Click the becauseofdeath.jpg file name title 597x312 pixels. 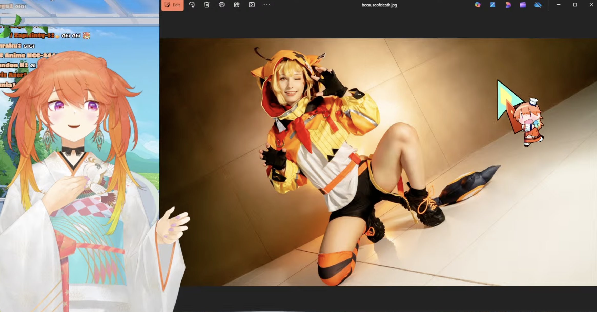pyautogui.click(x=379, y=5)
